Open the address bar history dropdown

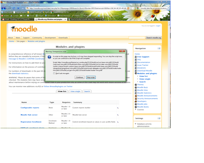point(134,8)
